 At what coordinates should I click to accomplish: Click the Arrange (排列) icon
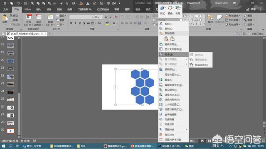[210, 17]
